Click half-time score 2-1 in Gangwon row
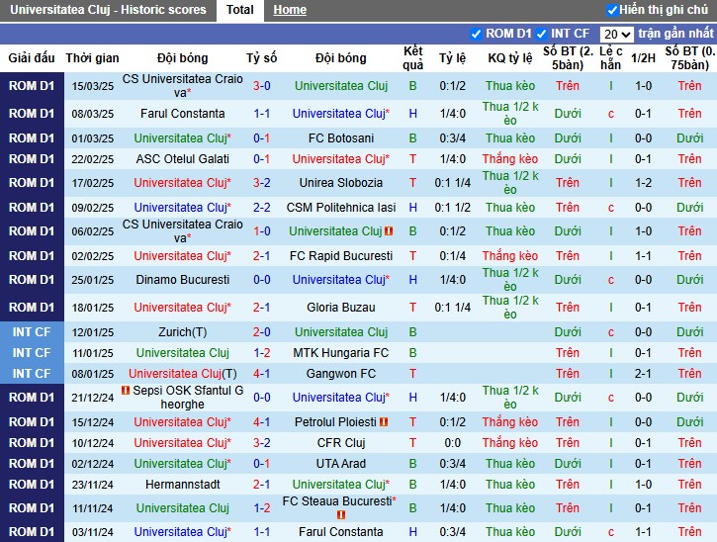 pyautogui.click(x=643, y=374)
